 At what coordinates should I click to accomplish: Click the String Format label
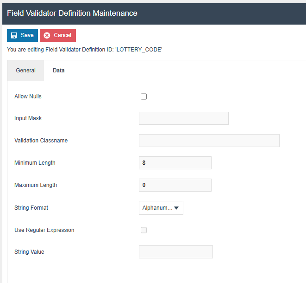(x=31, y=208)
